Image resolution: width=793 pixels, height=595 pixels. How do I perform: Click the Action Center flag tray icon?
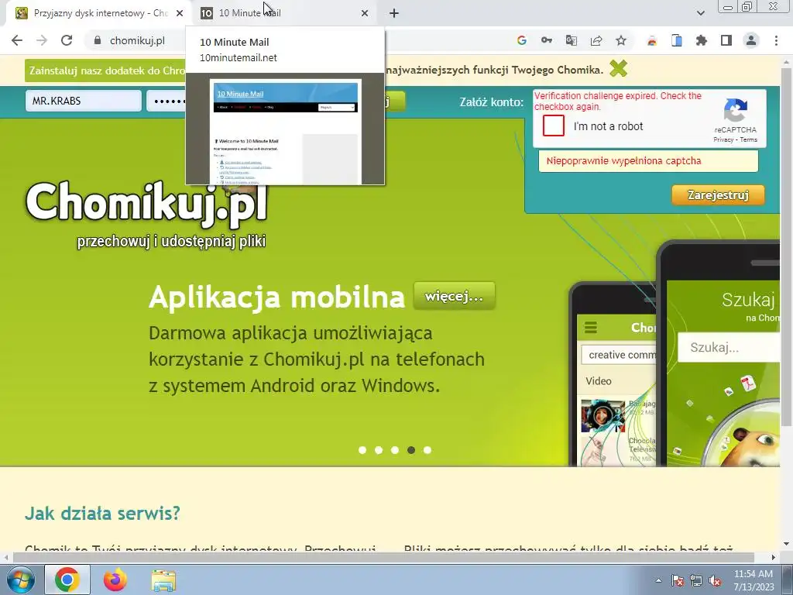(678, 580)
